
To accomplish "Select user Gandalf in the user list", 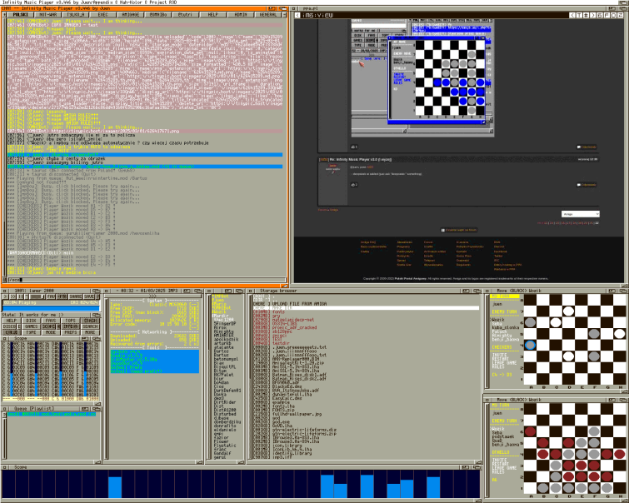I will pos(222,453).
